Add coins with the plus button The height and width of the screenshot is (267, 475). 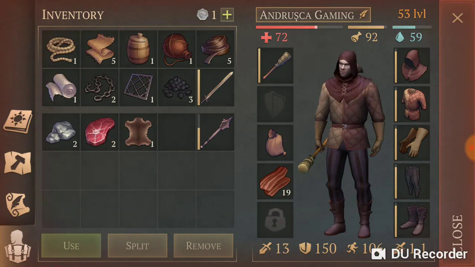click(227, 15)
